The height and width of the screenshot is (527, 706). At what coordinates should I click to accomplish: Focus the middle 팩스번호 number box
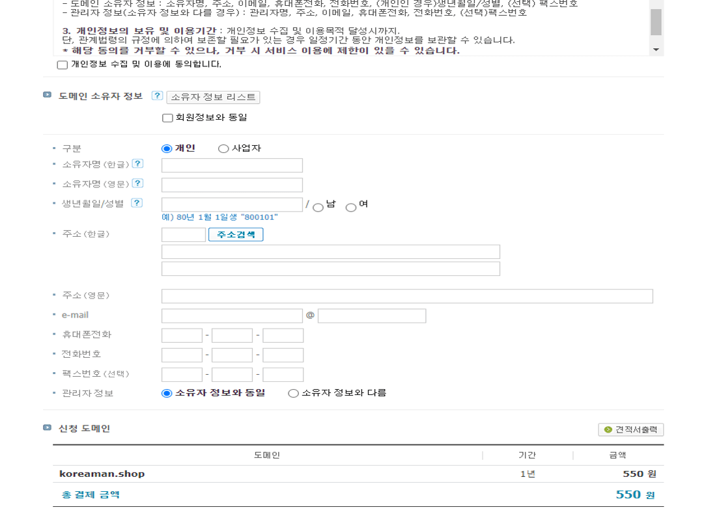233,375
